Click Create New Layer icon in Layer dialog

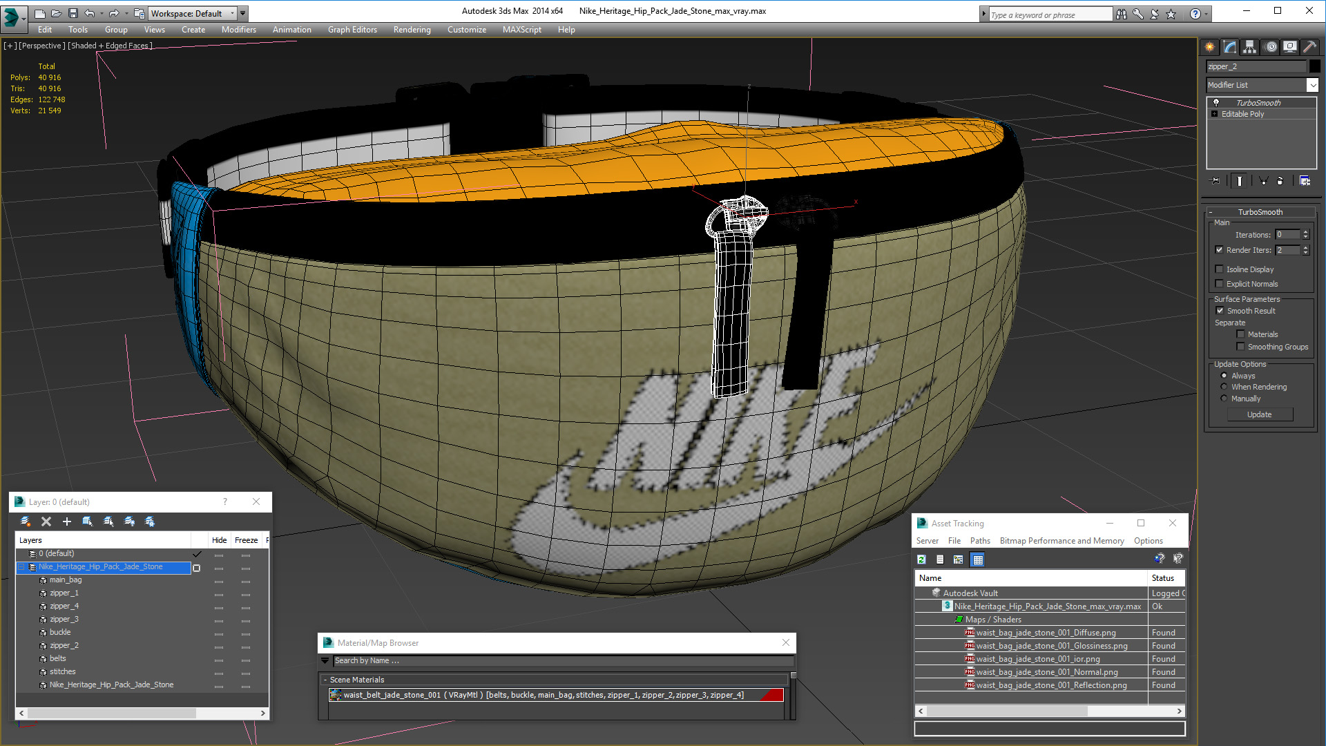26,522
